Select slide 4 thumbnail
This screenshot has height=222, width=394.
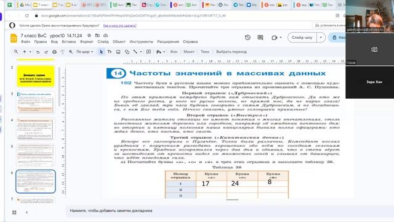pyautogui.click(x=35, y=129)
